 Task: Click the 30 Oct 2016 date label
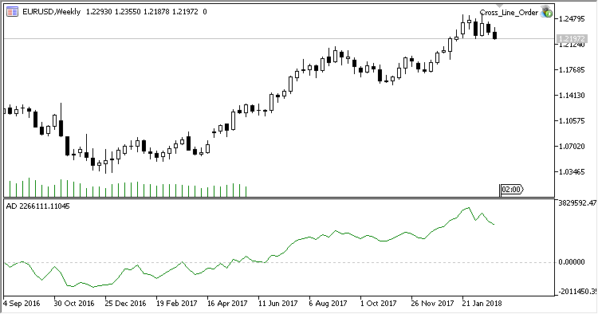tap(74, 304)
